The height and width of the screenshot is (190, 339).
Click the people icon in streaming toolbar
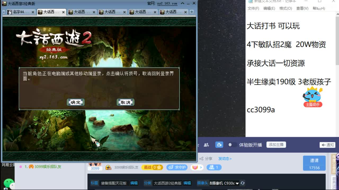(x=206, y=145)
